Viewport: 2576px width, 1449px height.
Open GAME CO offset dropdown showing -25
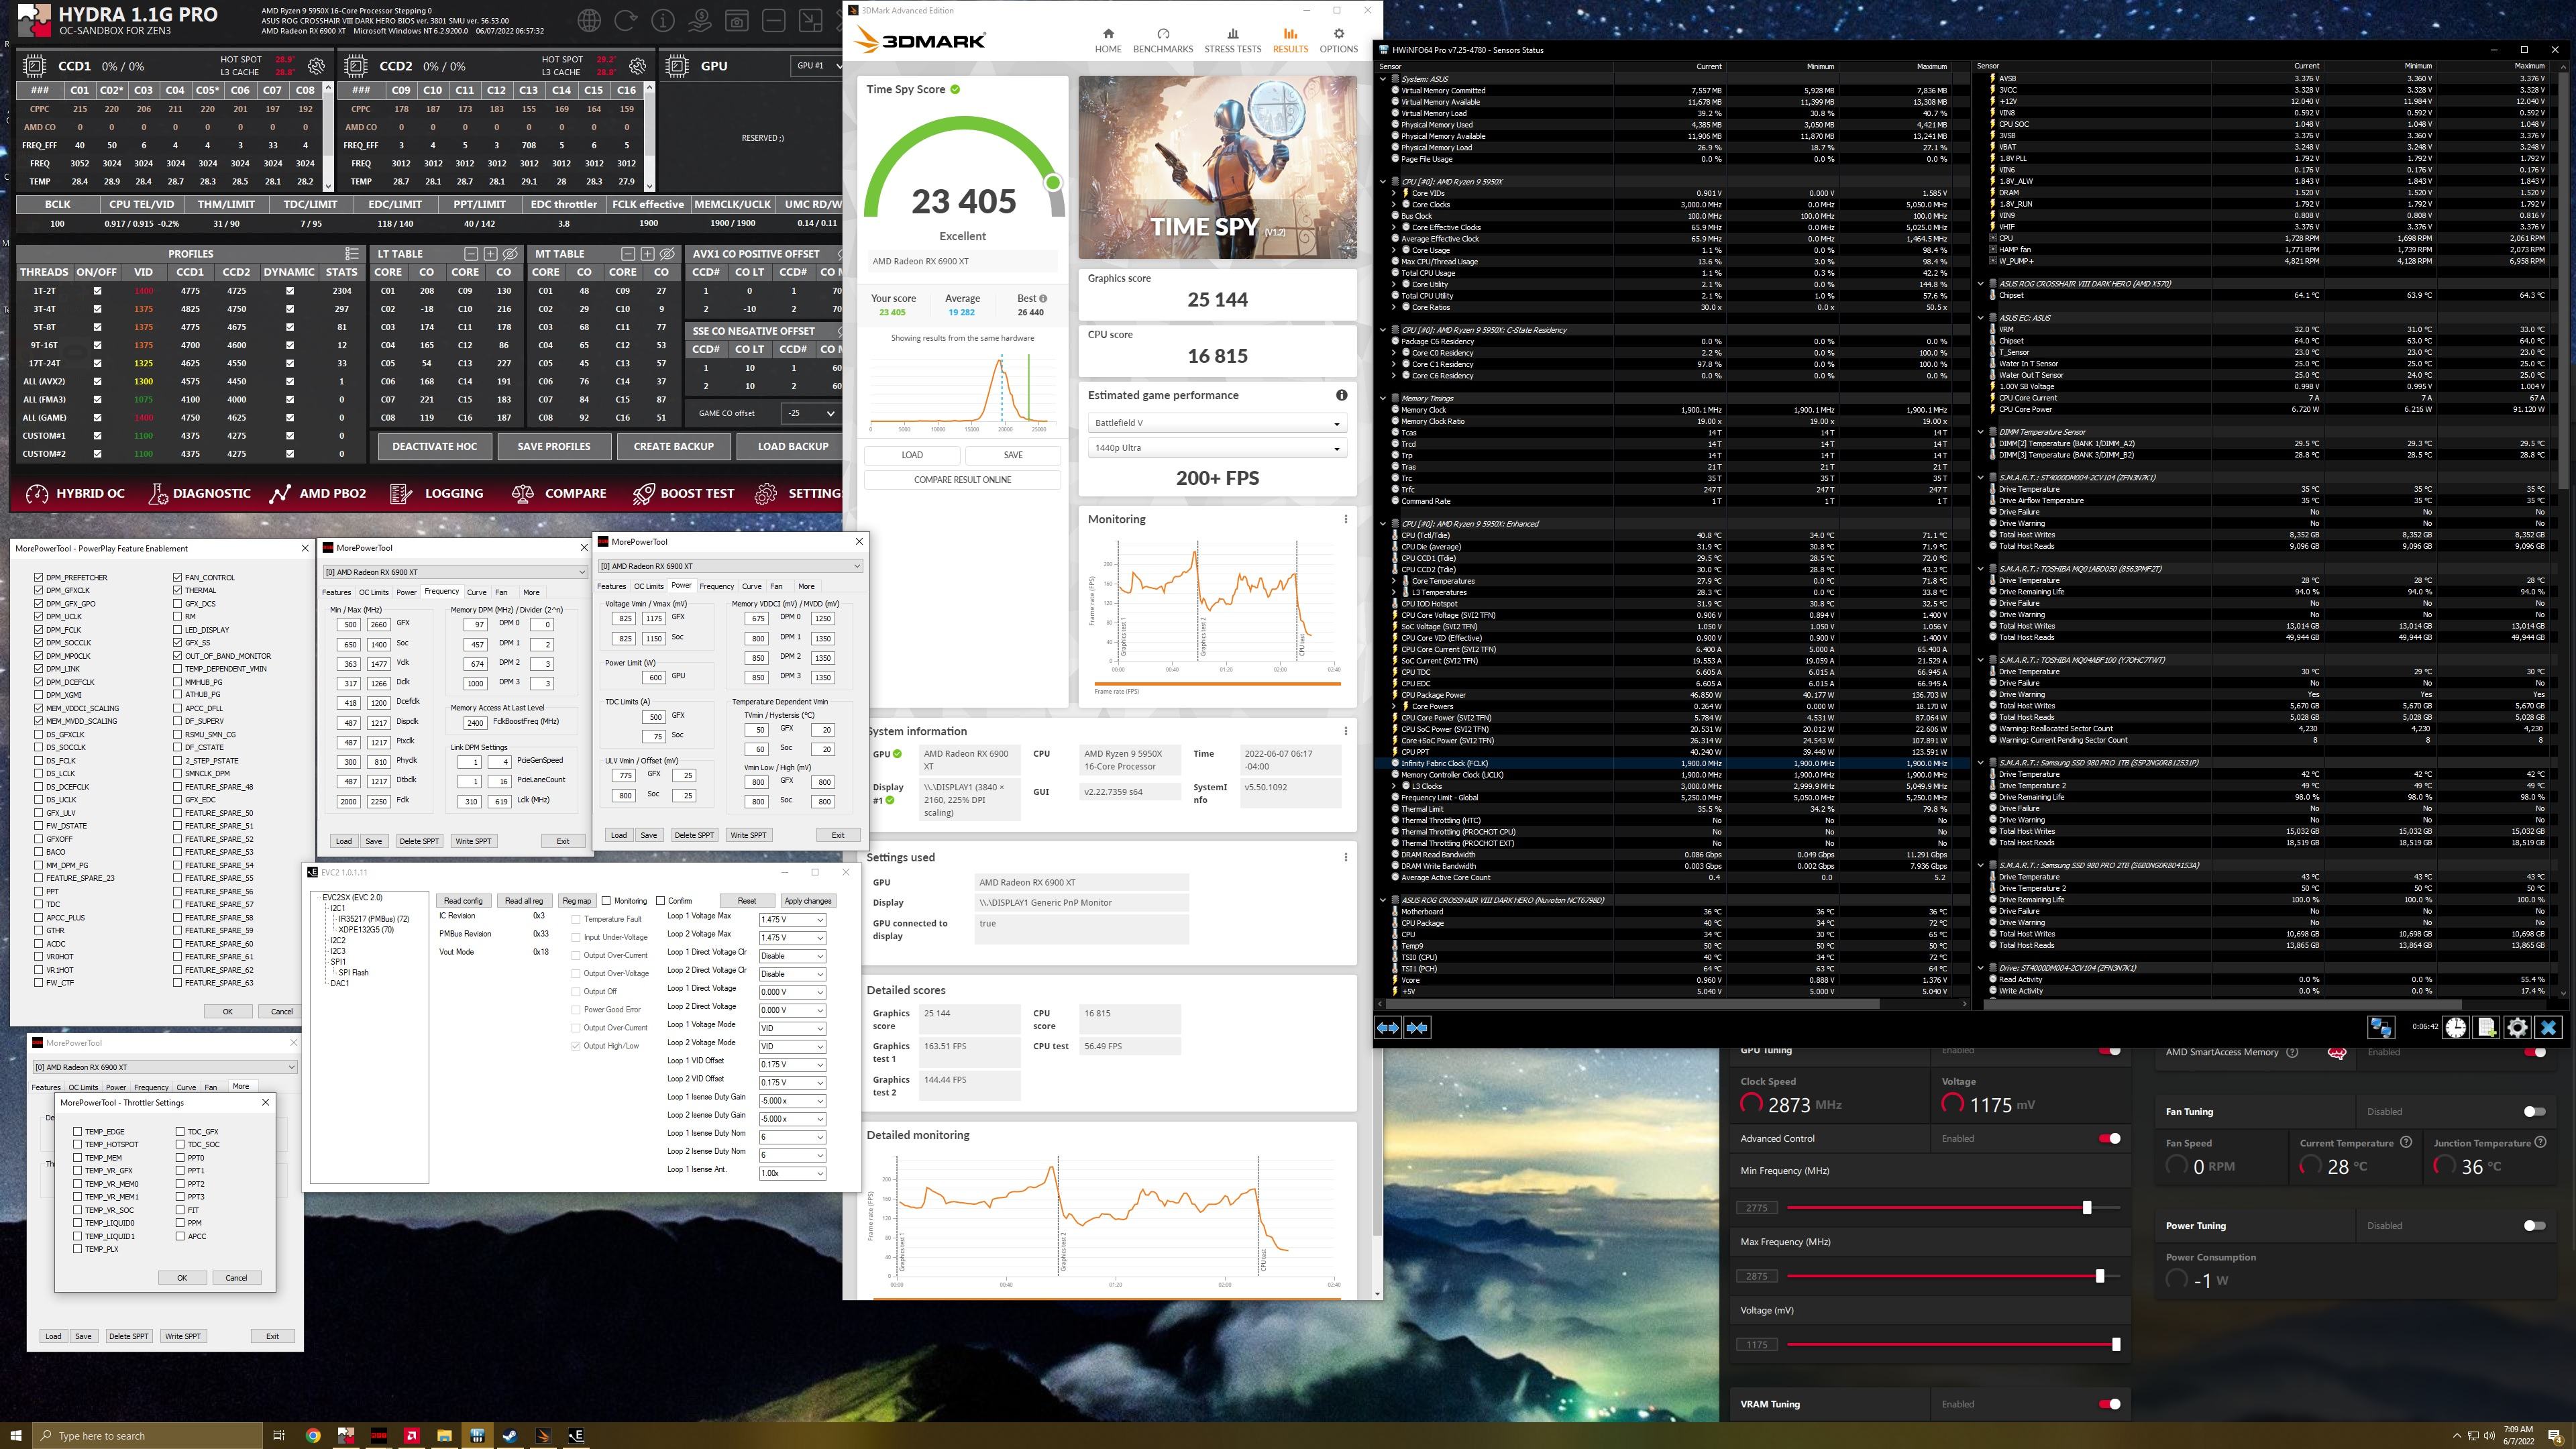(x=811, y=413)
